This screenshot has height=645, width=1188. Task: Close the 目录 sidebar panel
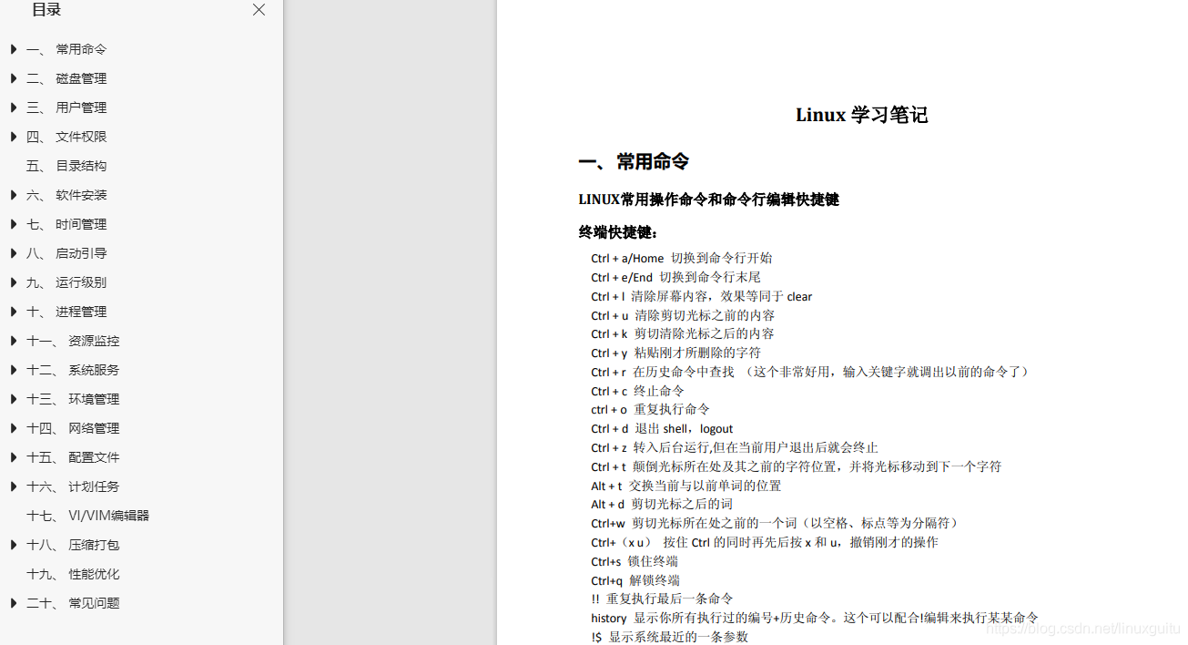tap(259, 10)
